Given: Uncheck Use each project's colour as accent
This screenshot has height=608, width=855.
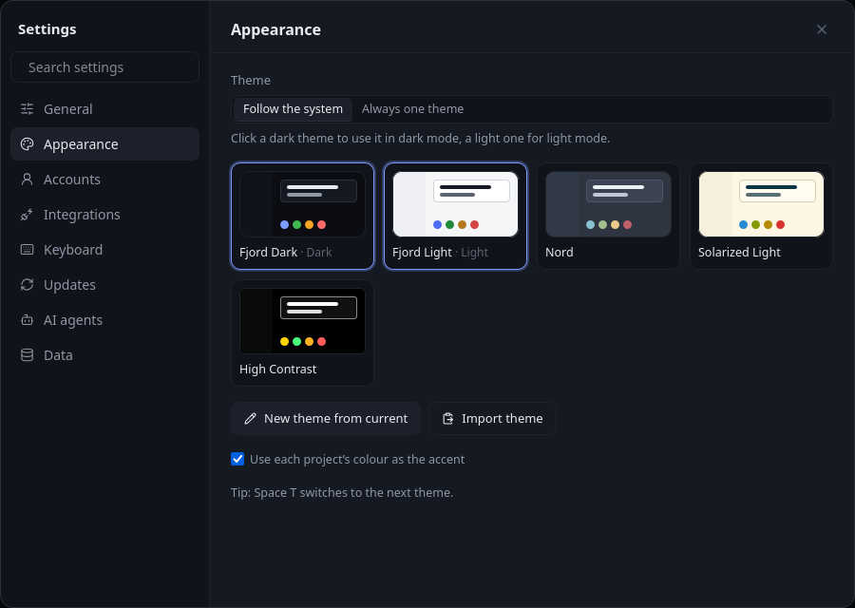Looking at the screenshot, I should [x=237, y=459].
